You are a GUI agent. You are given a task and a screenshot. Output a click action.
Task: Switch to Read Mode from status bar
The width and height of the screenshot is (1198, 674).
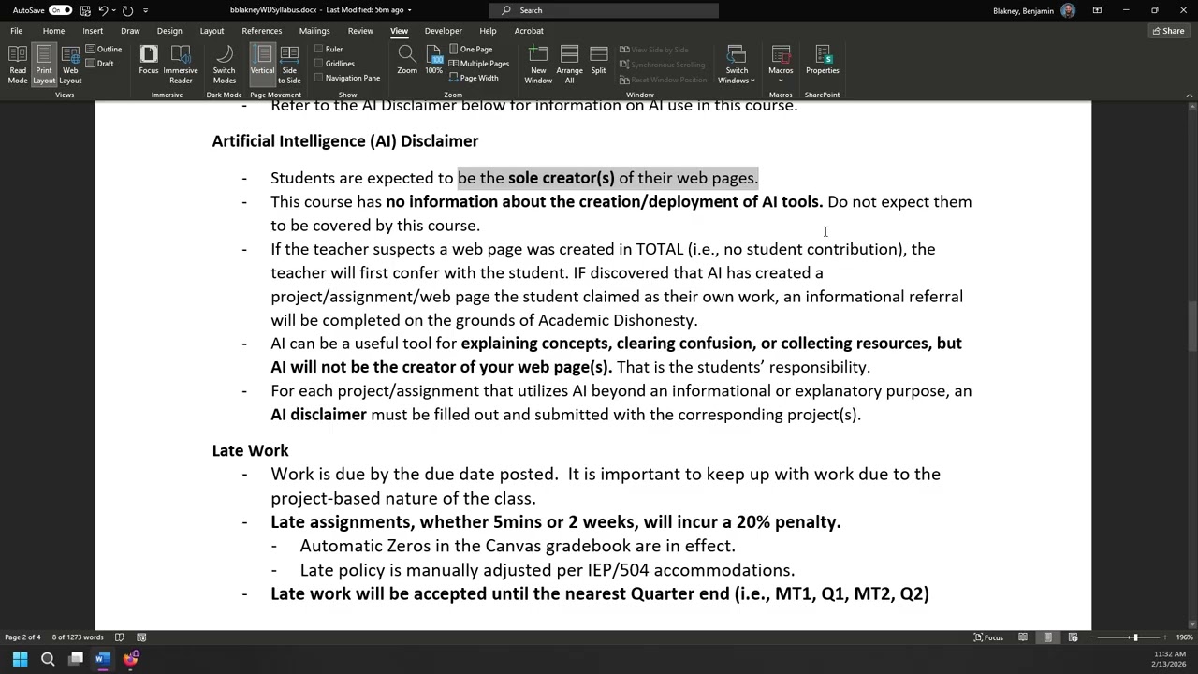coord(1023,637)
